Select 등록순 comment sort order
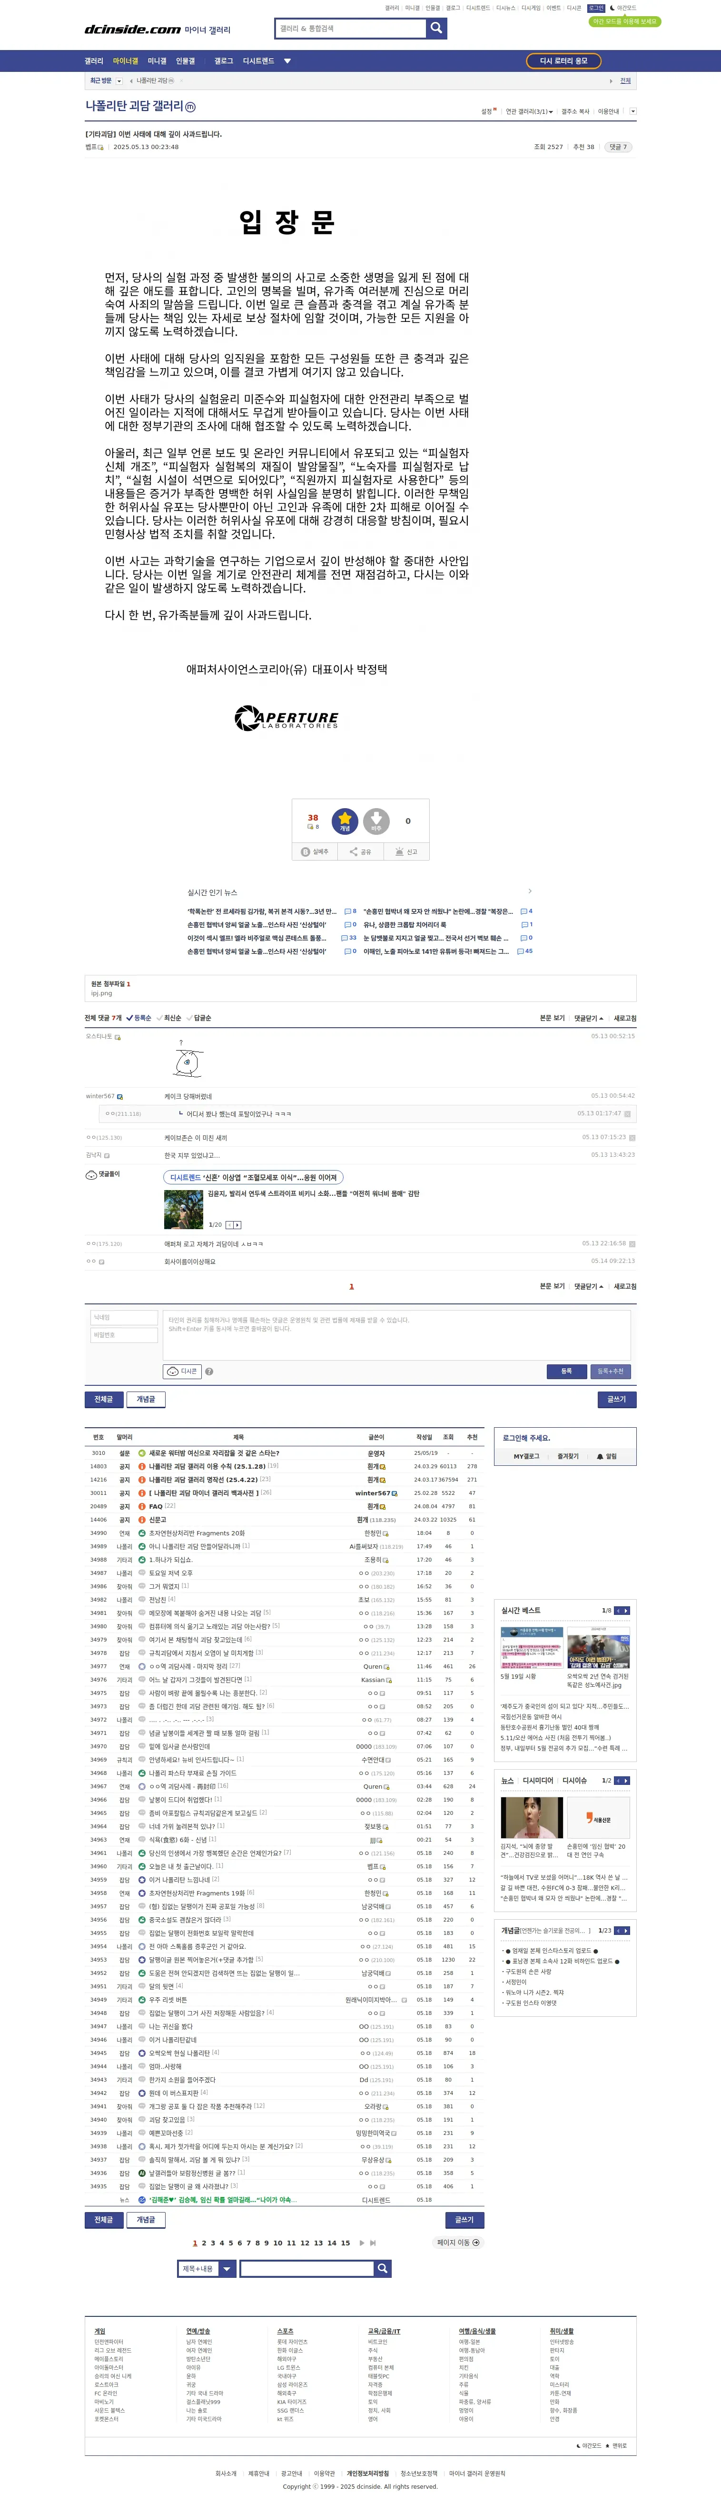 138,1018
